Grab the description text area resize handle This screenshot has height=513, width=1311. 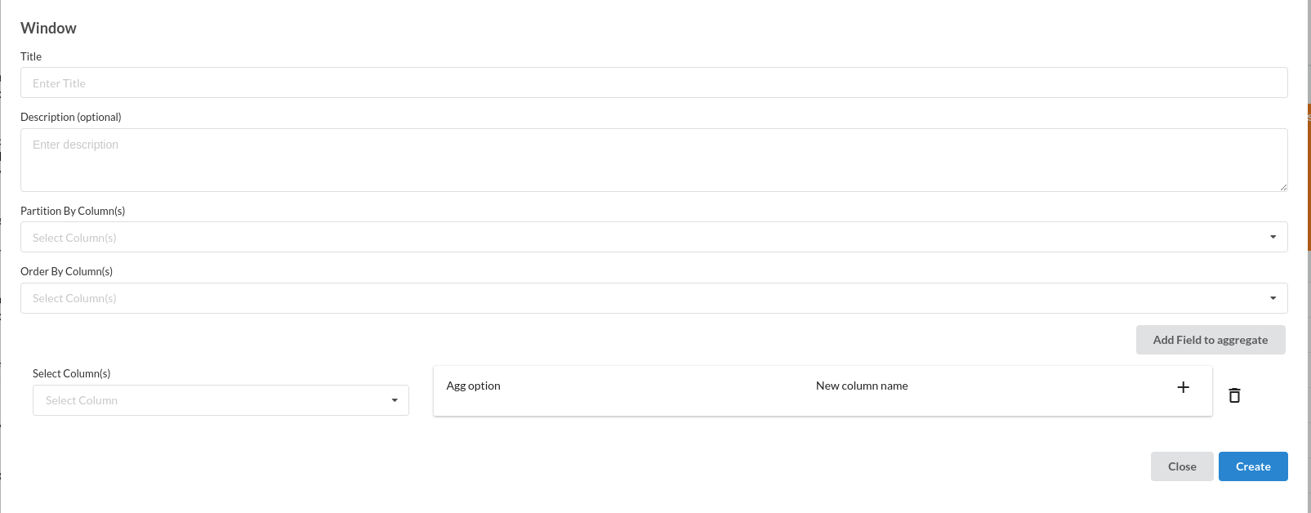tap(1283, 187)
